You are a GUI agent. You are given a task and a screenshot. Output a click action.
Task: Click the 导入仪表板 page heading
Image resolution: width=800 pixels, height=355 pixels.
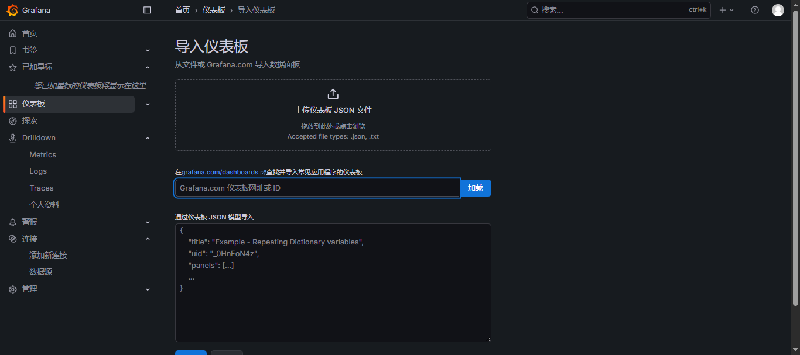pos(211,47)
